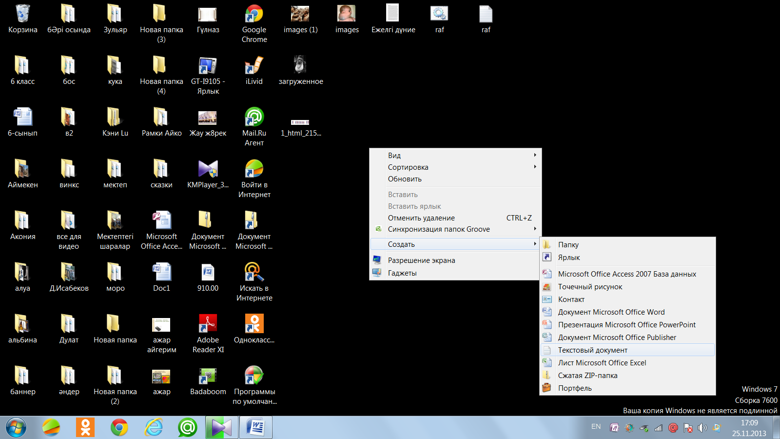Open the Mail.Ru Агент desktop icon

tap(254, 118)
